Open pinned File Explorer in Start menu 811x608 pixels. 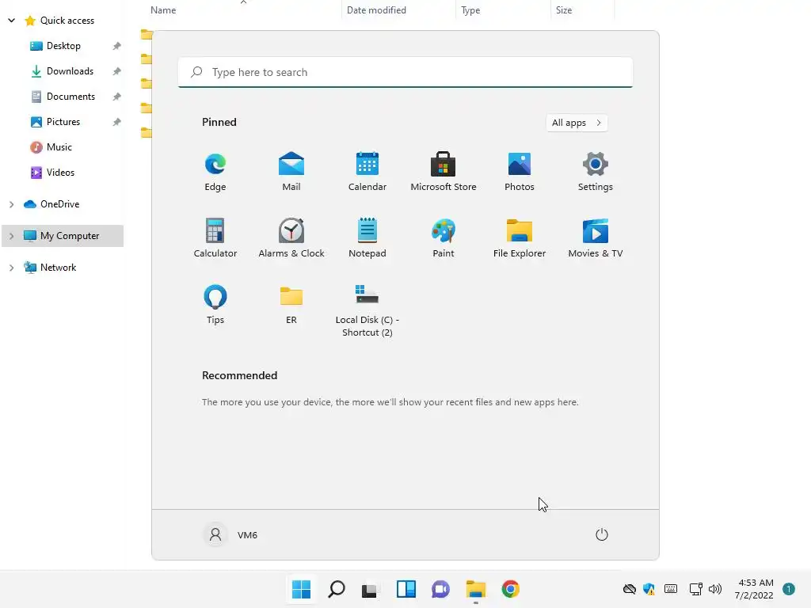(x=520, y=238)
